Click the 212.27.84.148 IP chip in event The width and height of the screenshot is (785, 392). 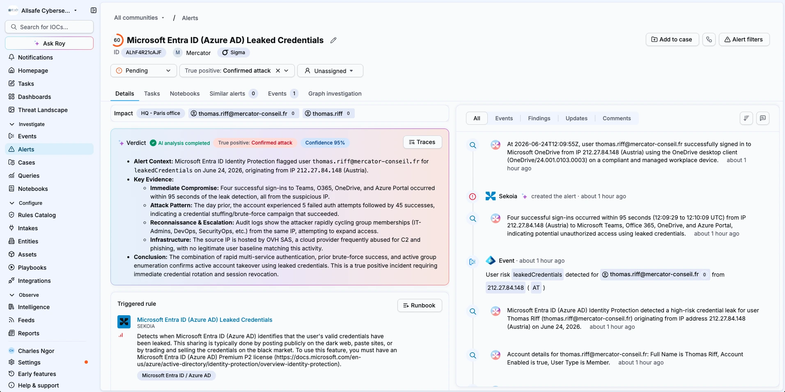tap(505, 288)
